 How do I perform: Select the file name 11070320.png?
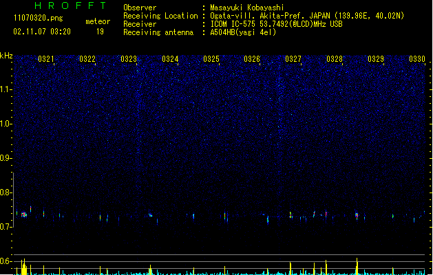39,18
